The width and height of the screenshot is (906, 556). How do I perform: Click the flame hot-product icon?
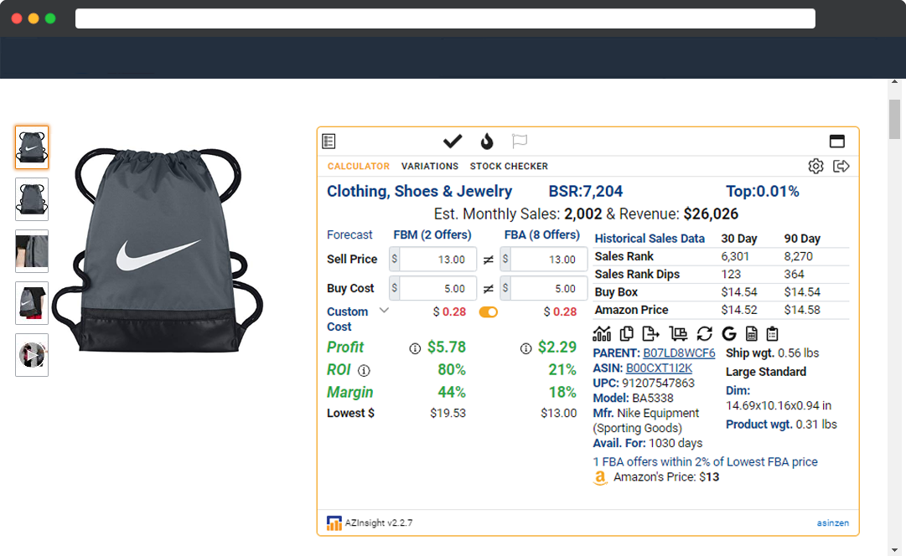click(487, 141)
